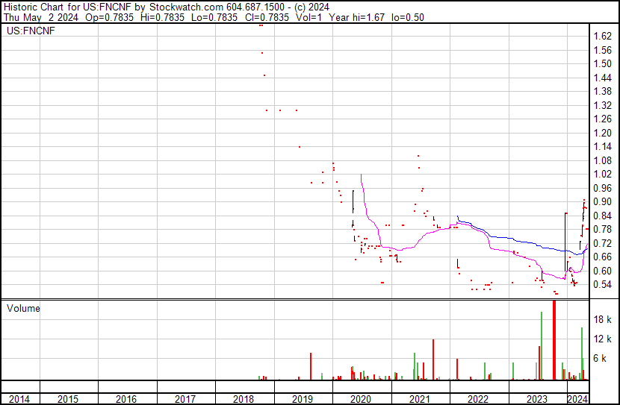The height and width of the screenshot is (405, 620).
Task: Select the 2021 year label
Action: 420,399
